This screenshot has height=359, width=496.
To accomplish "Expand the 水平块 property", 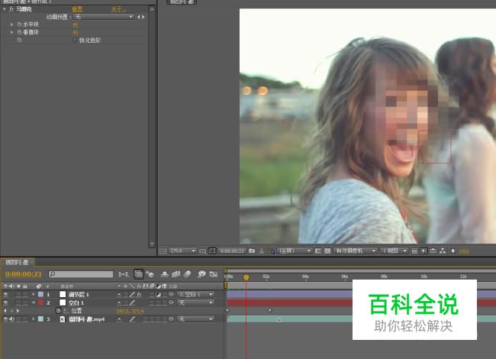I will coord(11,24).
